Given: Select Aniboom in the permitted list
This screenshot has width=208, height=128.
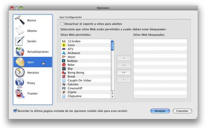Looking at the screenshot, I should [x=86, y=53].
